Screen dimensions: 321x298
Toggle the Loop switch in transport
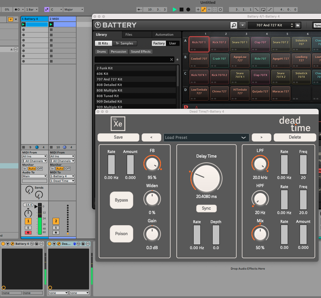point(263,9)
